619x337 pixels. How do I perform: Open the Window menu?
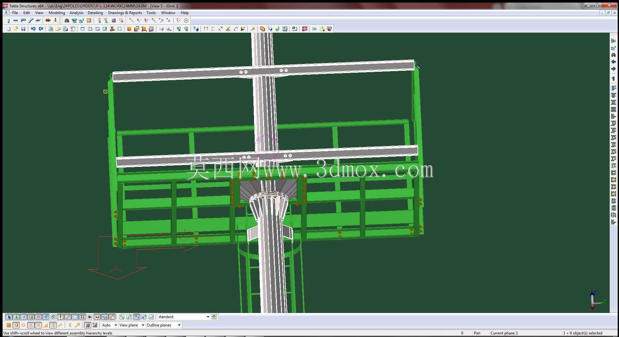168,13
